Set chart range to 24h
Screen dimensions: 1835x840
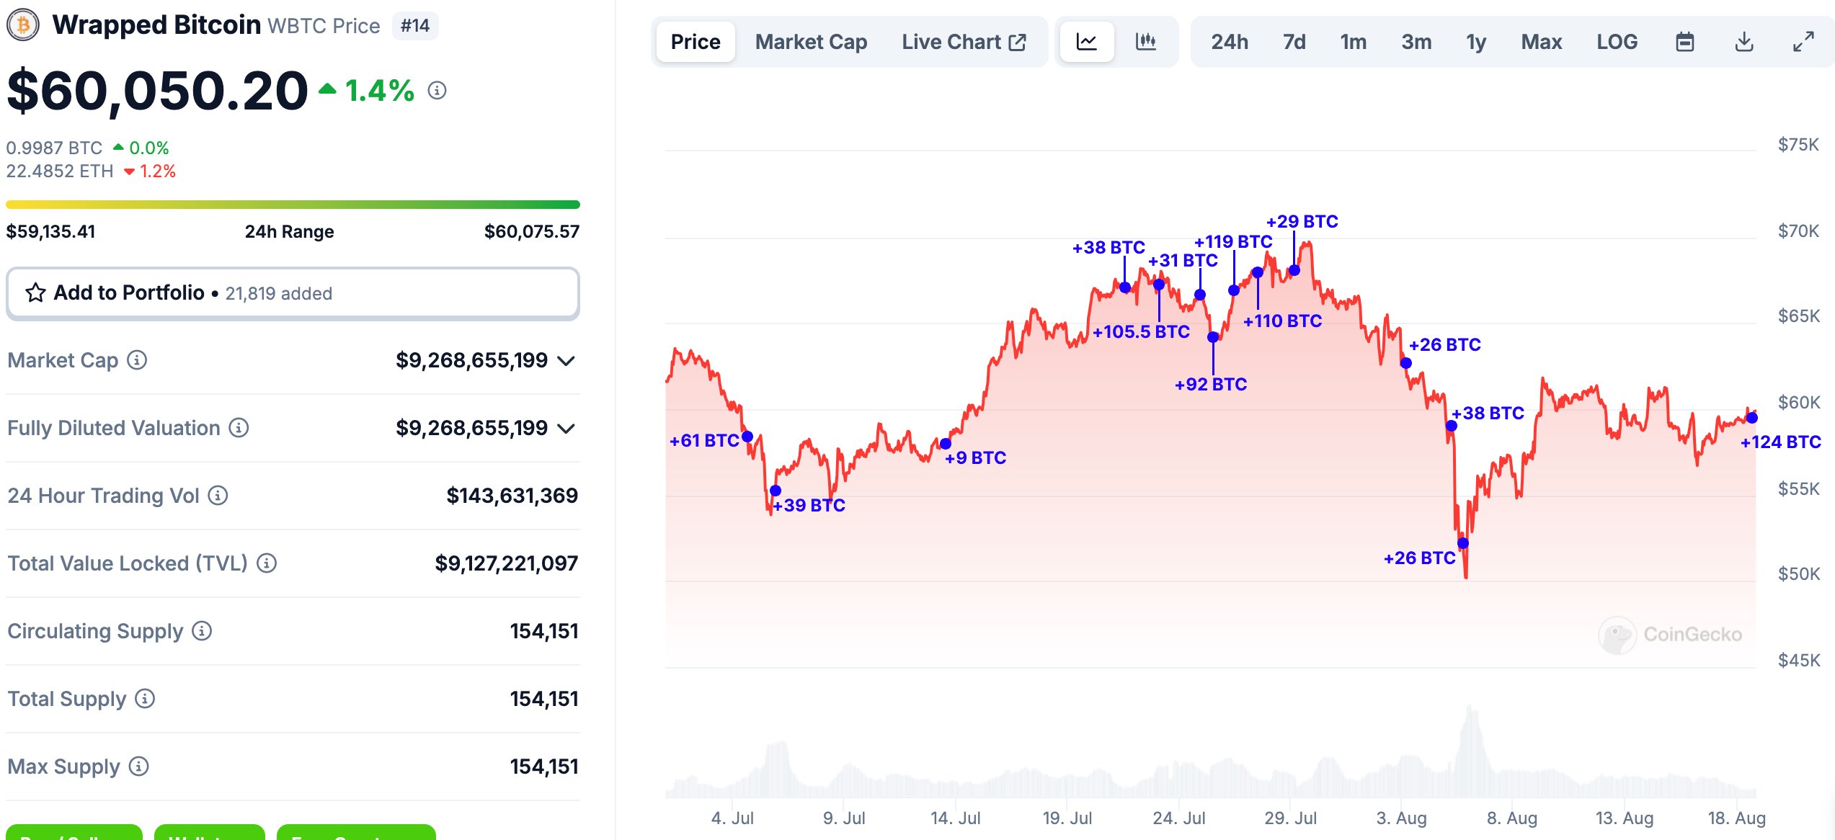1230,42
